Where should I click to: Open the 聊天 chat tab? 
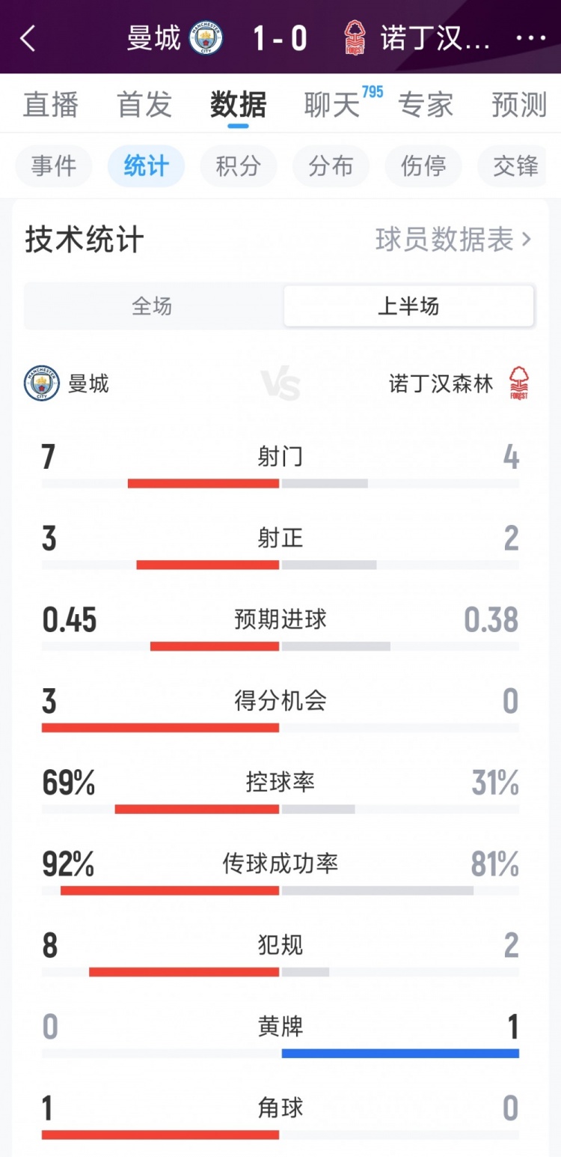click(x=332, y=106)
